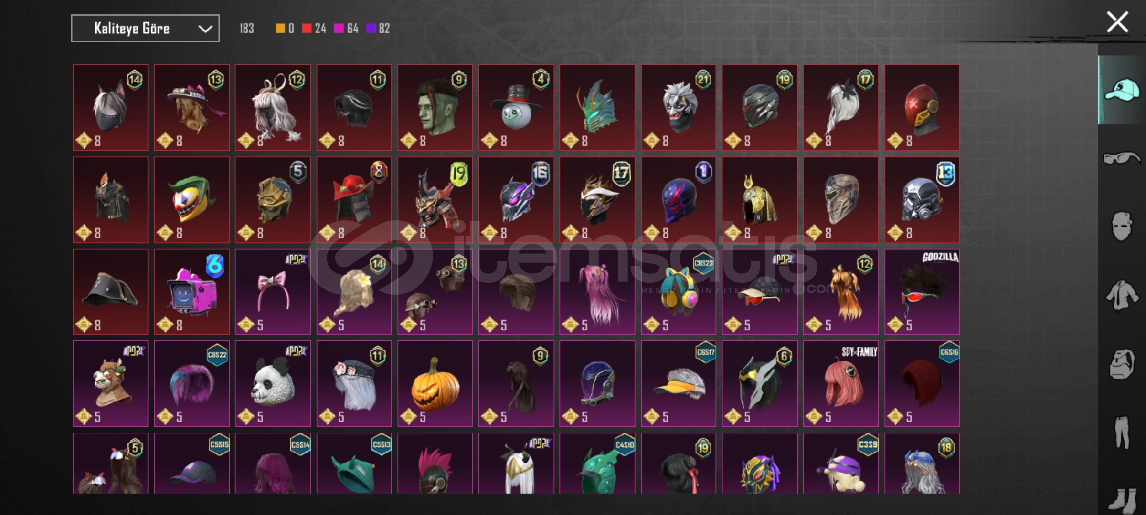
Task: Filter by red quality swatch 24
Action: [x=314, y=29]
